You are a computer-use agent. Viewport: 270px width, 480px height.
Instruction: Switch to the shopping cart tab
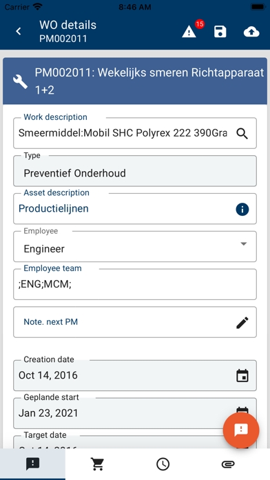98,464
